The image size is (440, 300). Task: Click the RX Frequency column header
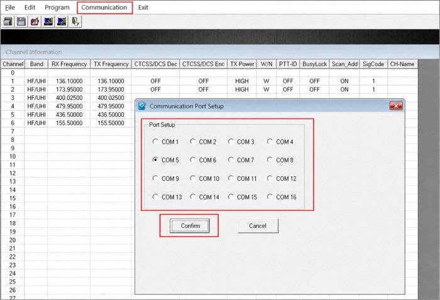[69, 64]
